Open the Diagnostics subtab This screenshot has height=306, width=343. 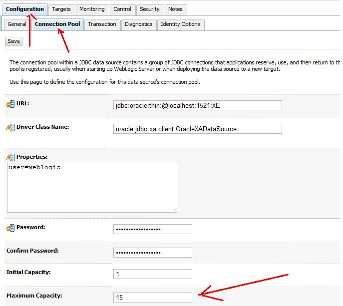[138, 24]
